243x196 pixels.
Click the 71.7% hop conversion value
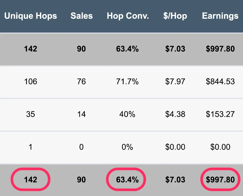coord(127,81)
